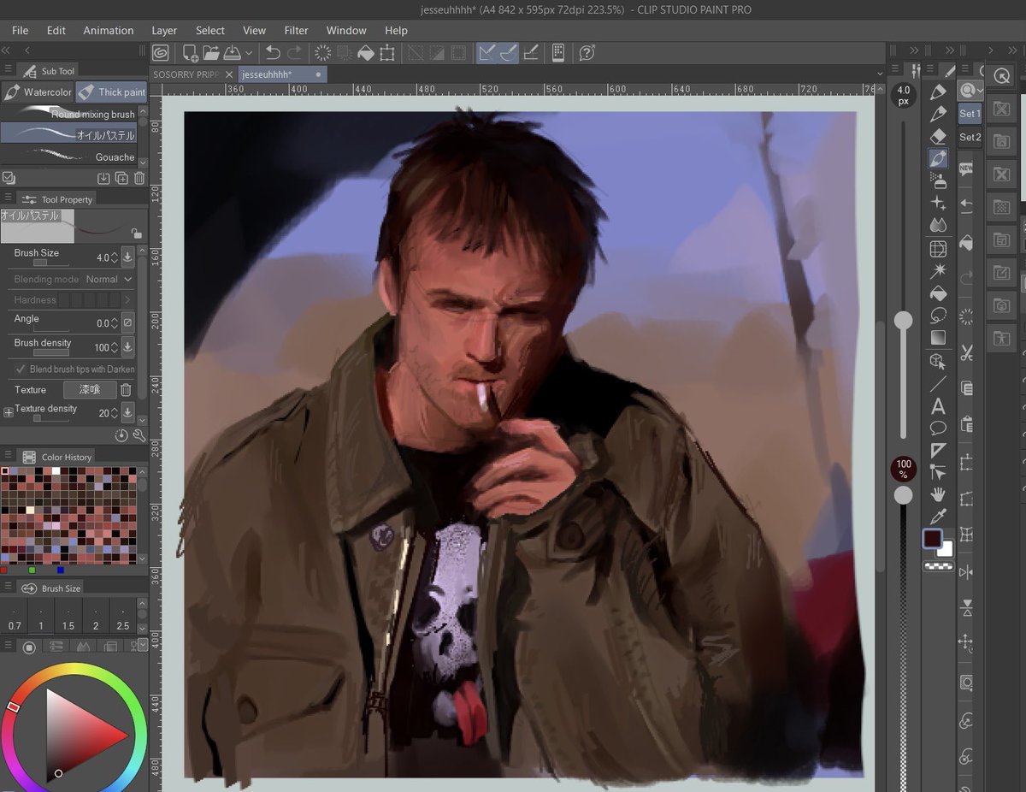Screen dimensions: 1026x792
Task: Open the File menu
Action: [x=20, y=30]
